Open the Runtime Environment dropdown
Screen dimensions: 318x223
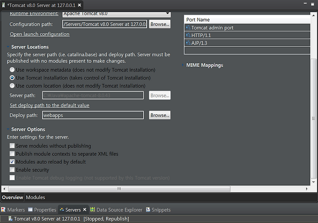point(167,14)
